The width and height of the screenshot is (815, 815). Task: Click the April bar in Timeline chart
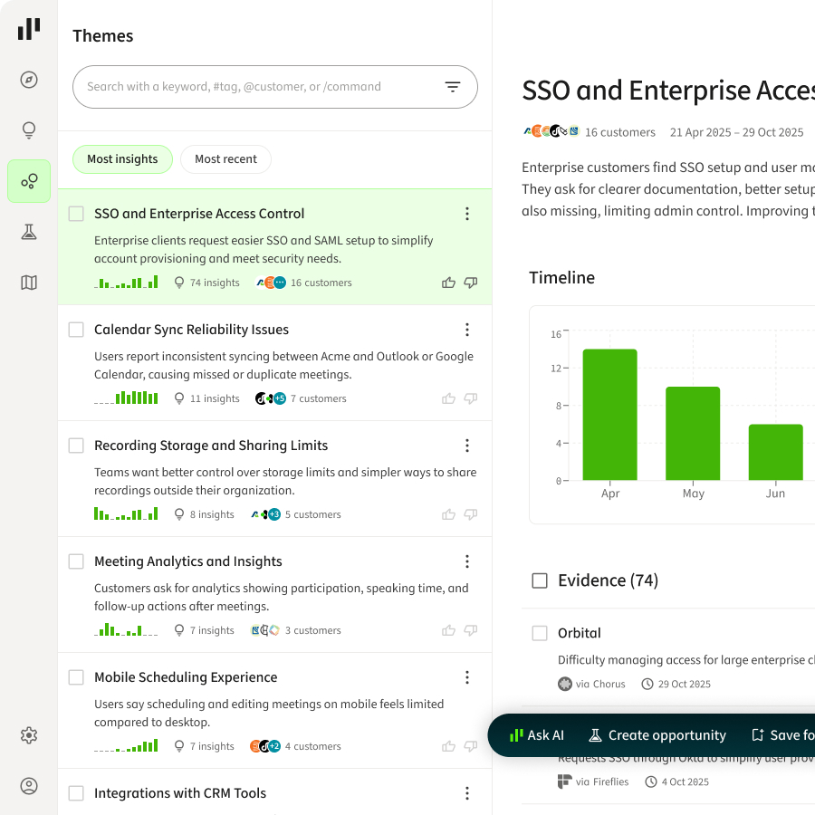coord(609,415)
